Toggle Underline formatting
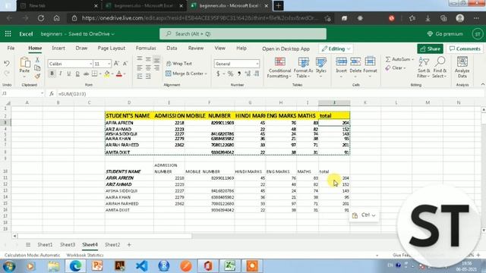Image resolution: width=486 pixels, height=273 pixels. (x=69, y=74)
